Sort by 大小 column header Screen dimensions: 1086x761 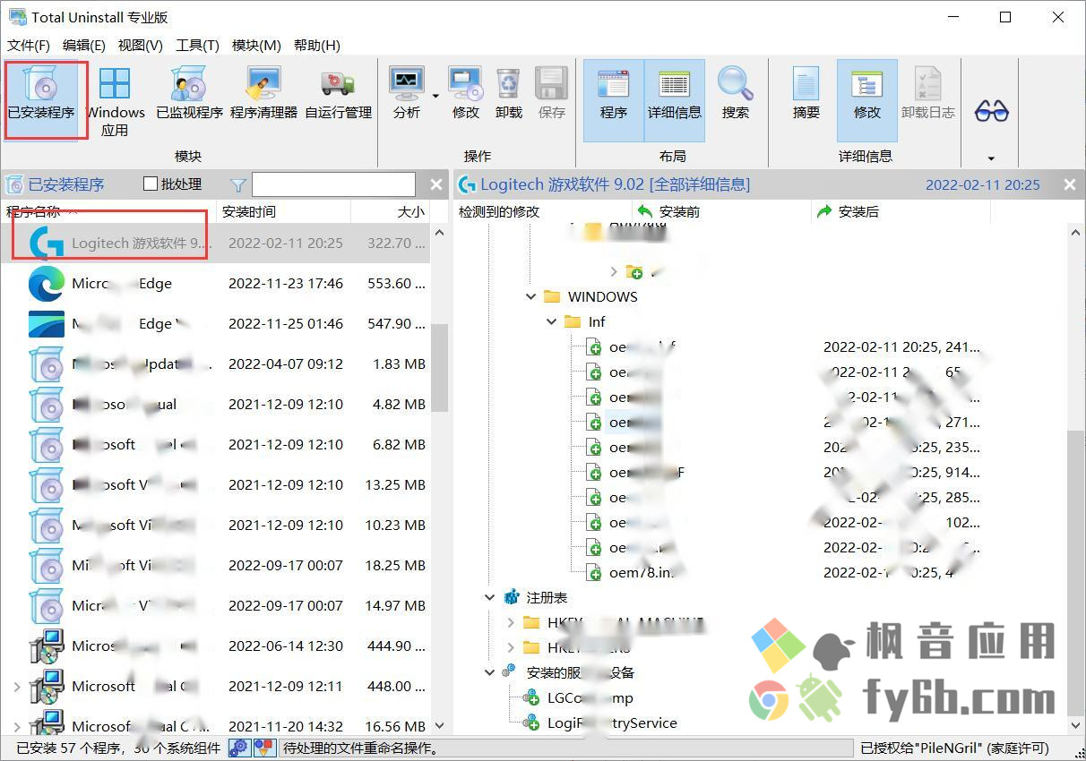coord(390,211)
